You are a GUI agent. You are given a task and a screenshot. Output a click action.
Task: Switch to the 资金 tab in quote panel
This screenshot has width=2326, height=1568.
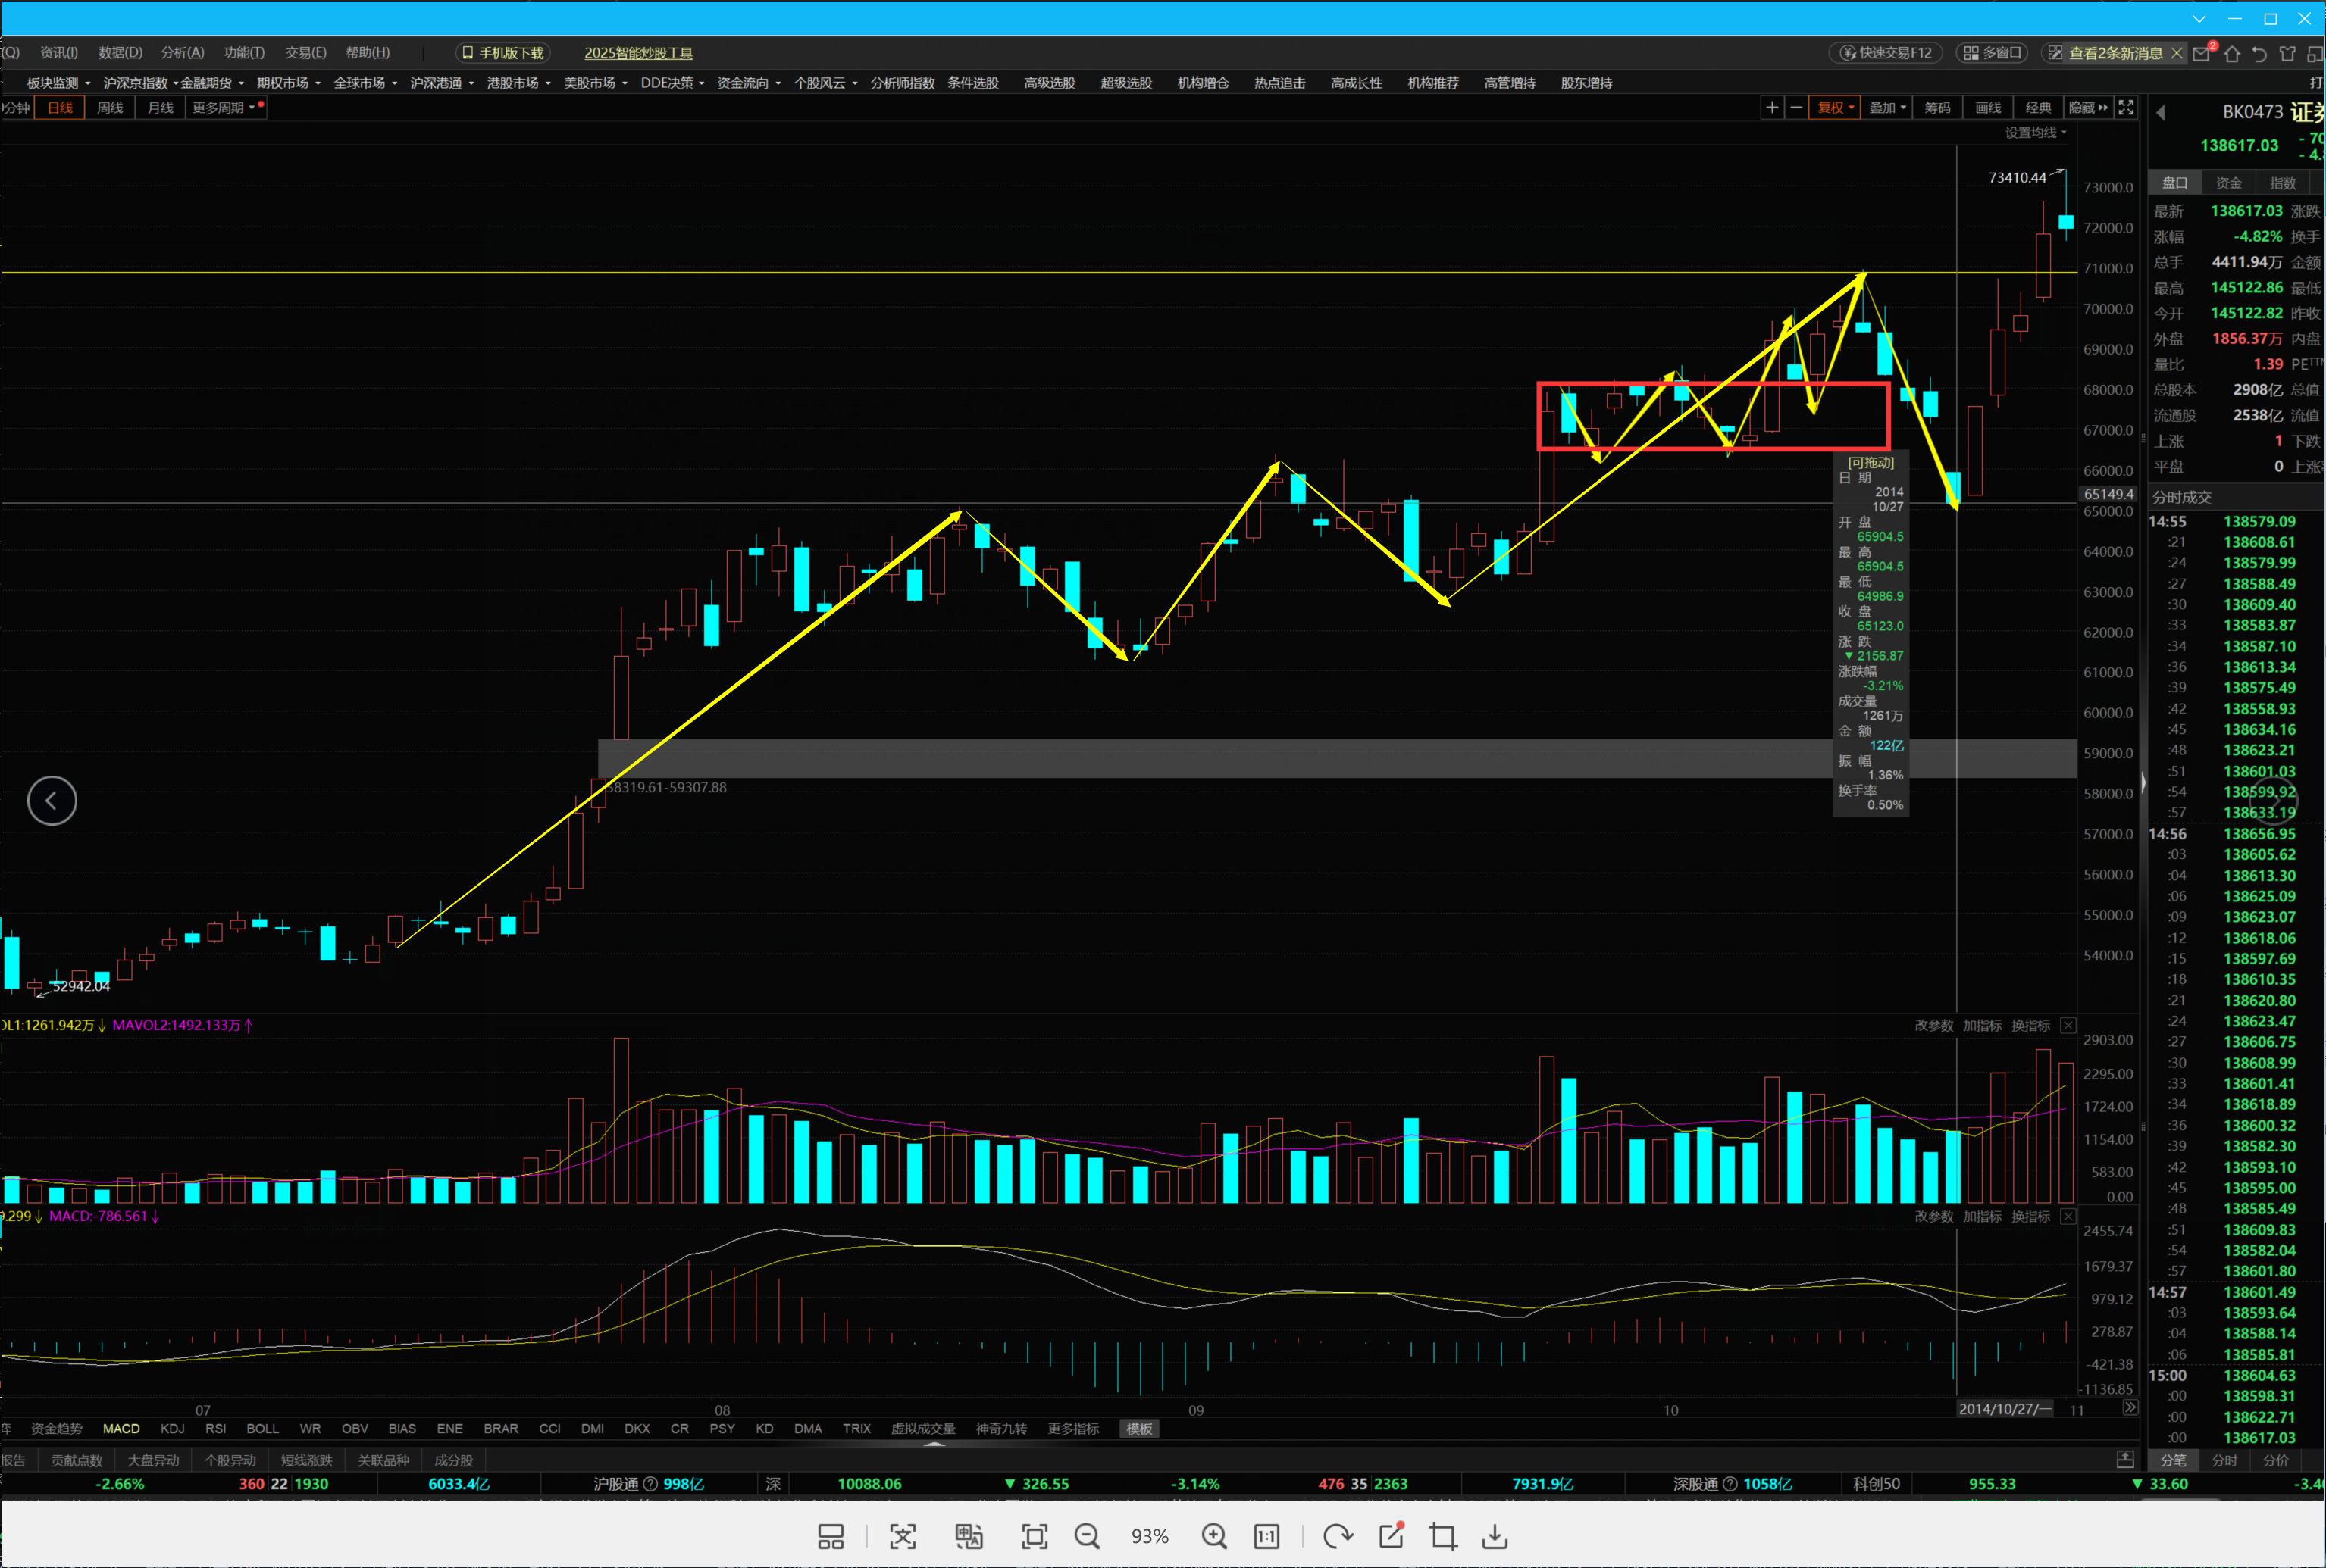2228,183
